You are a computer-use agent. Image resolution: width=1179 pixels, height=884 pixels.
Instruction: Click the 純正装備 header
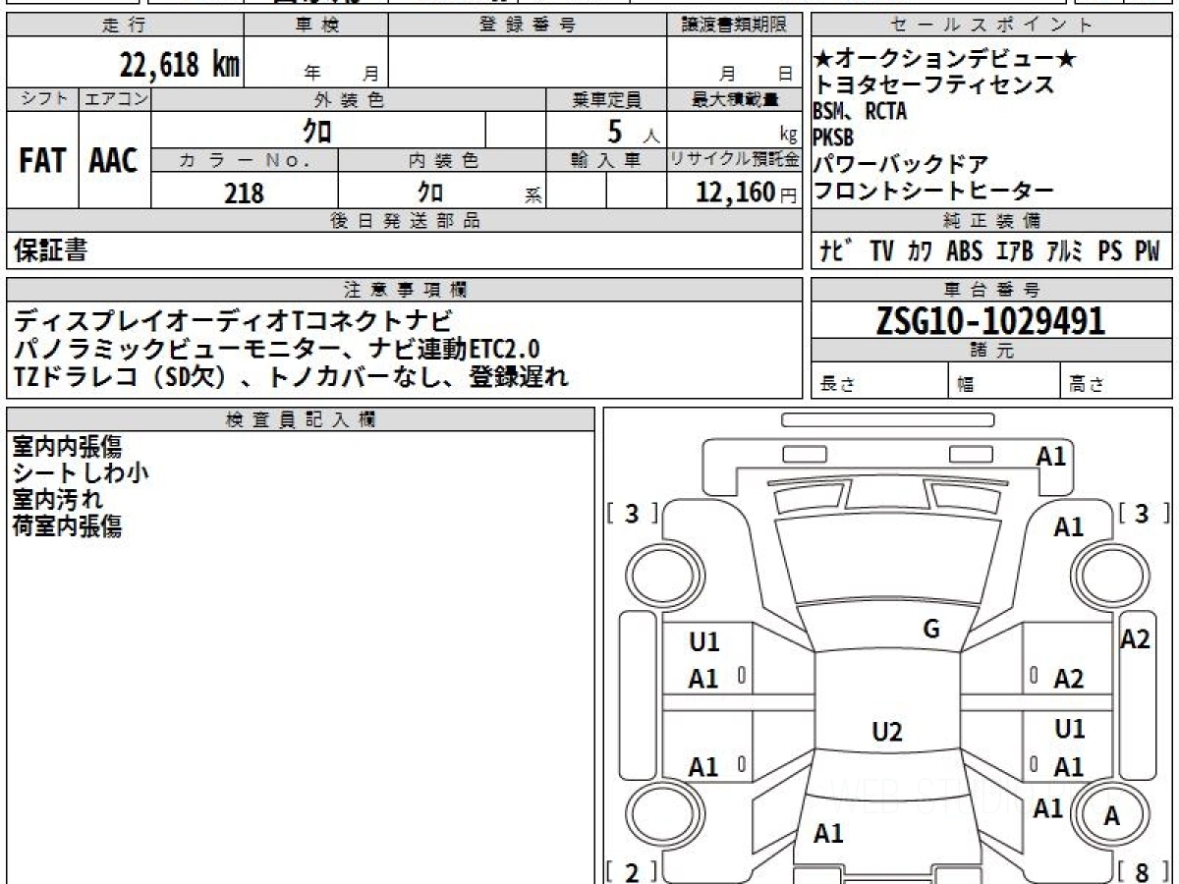click(x=991, y=220)
